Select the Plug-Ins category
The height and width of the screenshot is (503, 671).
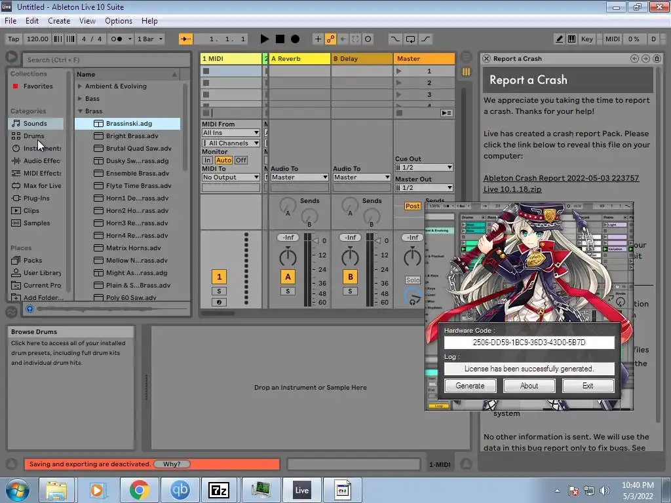coord(36,198)
